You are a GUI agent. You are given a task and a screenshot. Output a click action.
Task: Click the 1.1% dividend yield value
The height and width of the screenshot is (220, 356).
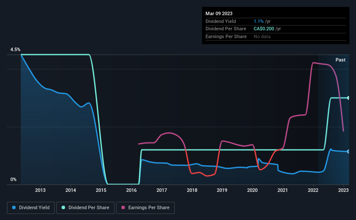point(258,21)
